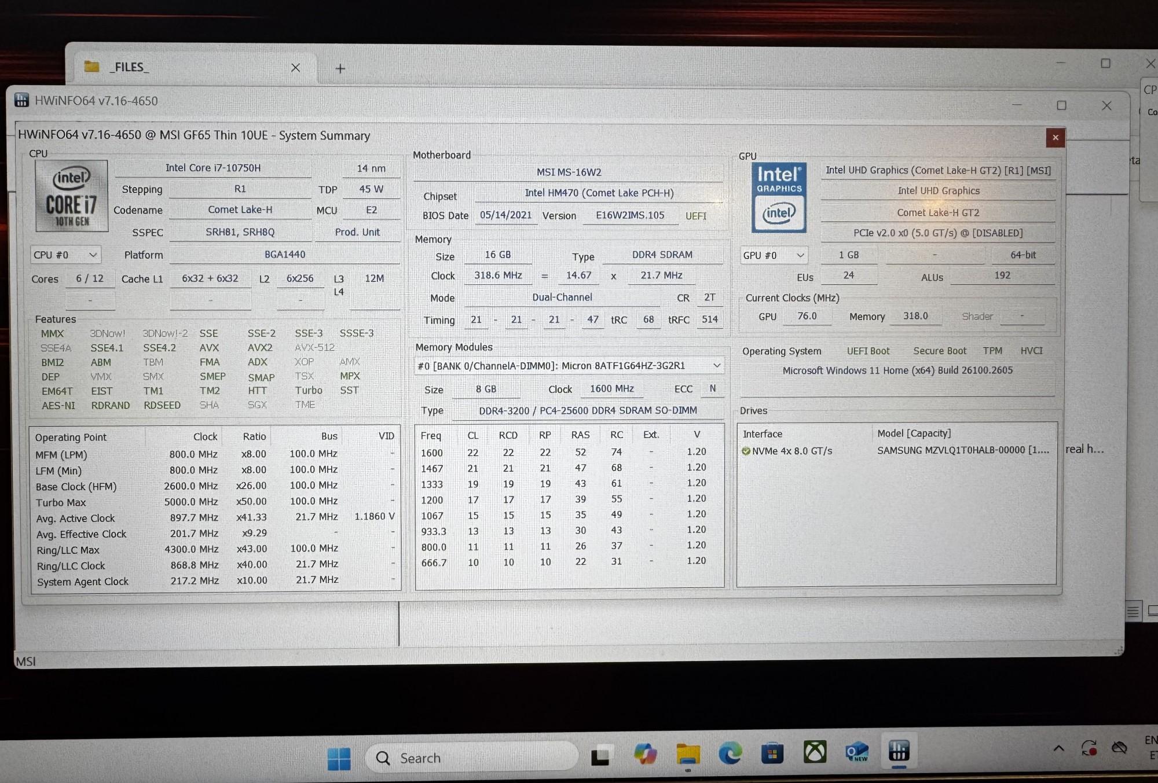Open Outlook (new) from the taskbar

tap(857, 752)
